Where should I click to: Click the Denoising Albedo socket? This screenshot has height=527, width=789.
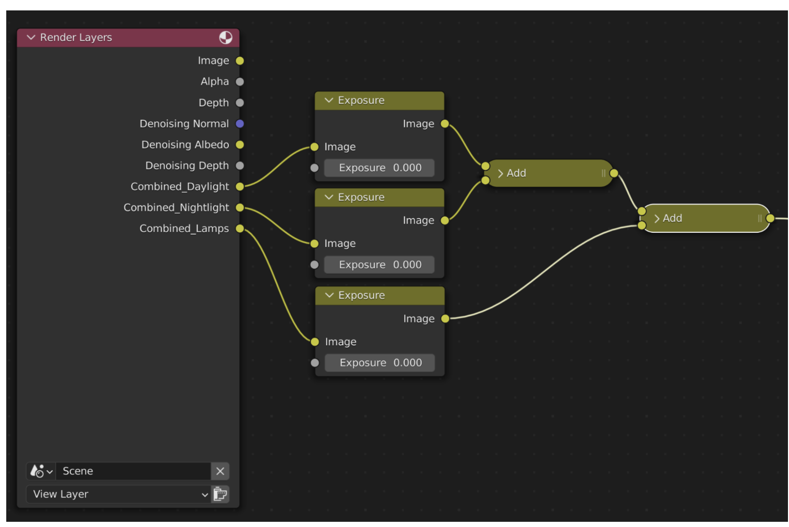[x=240, y=144]
